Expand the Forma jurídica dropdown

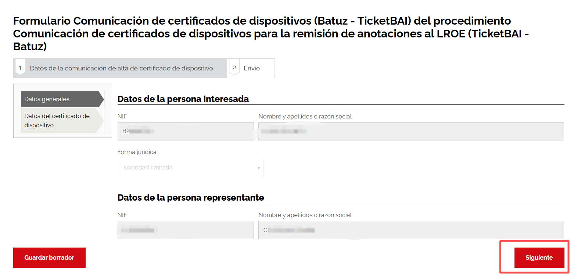pyautogui.click(x=190, y=168)
